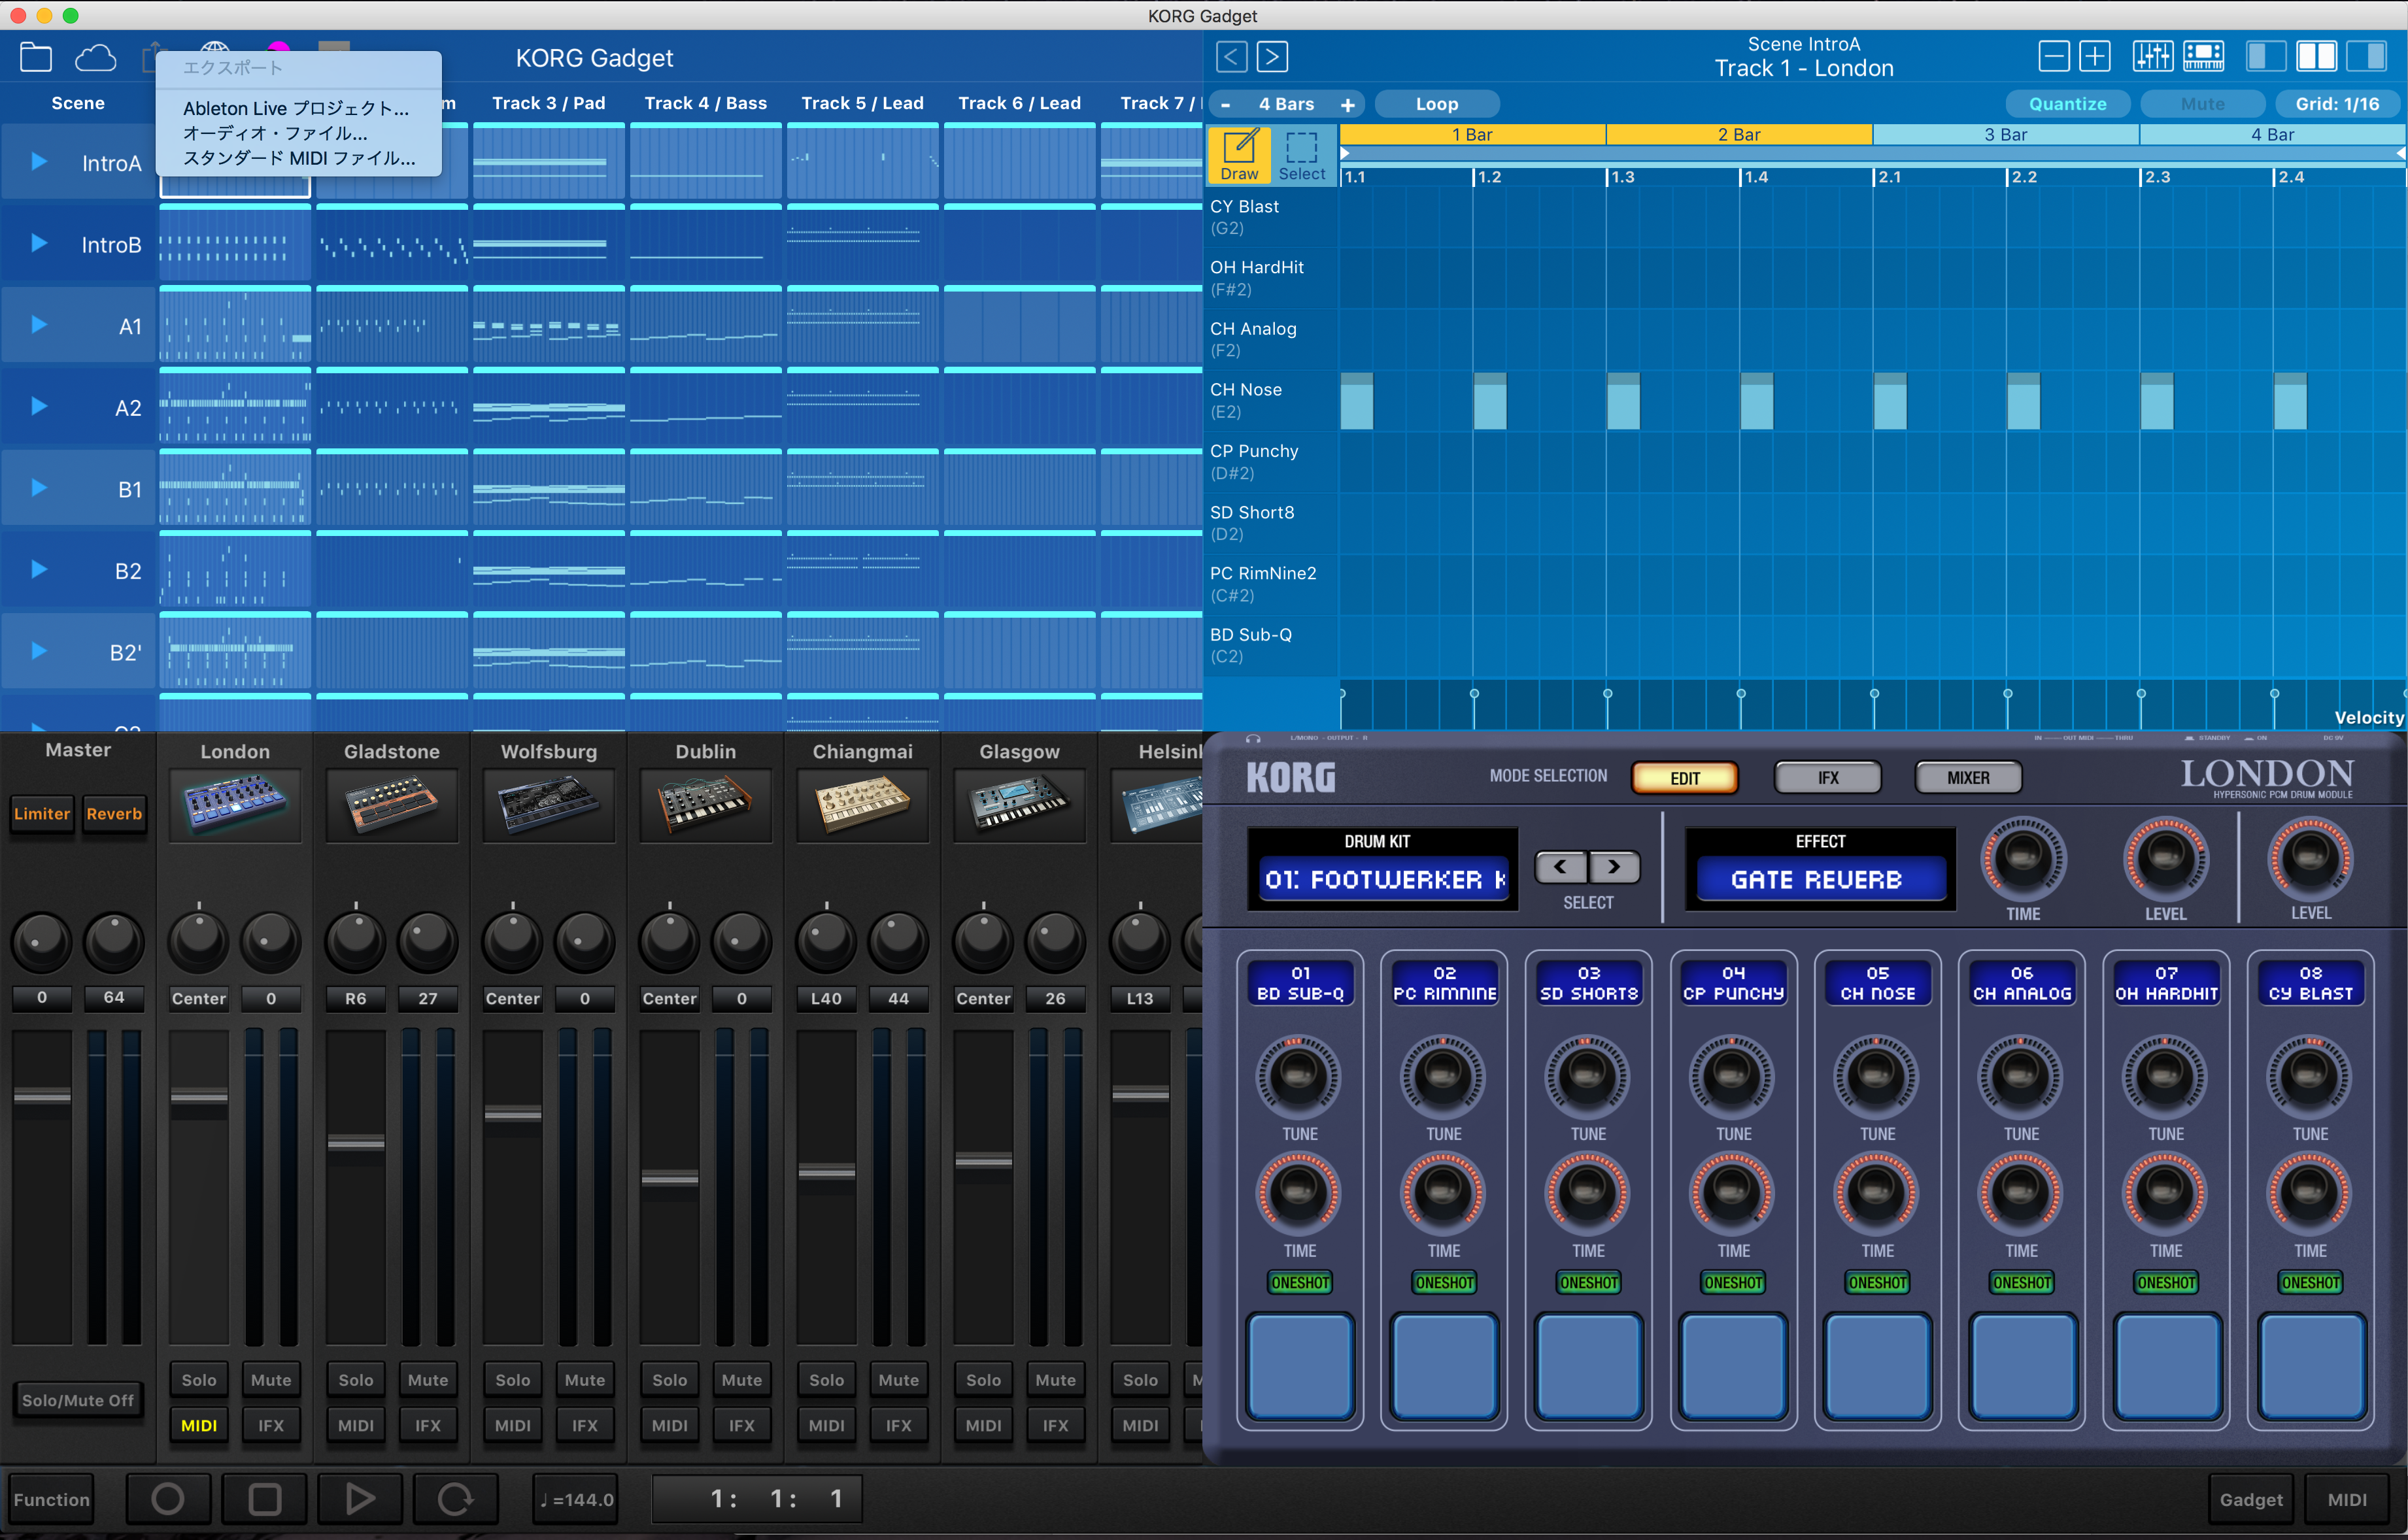This screenshot has height=1540, width=2408.
Task: Switch to split-pane layout icon
Action: pyautogui.click(x=2316, y=56)
